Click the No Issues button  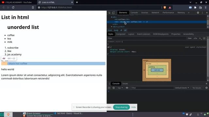tap(197, 88)
